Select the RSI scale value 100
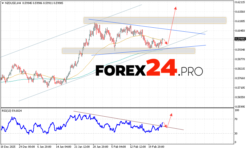This screenshot has width=247, height=150. coord(237,110)
